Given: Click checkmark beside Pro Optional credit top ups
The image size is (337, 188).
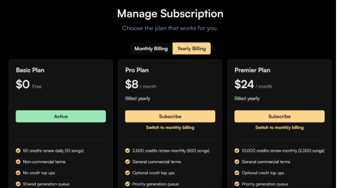Looking at the screenshot, I should [x=127, y=173].
